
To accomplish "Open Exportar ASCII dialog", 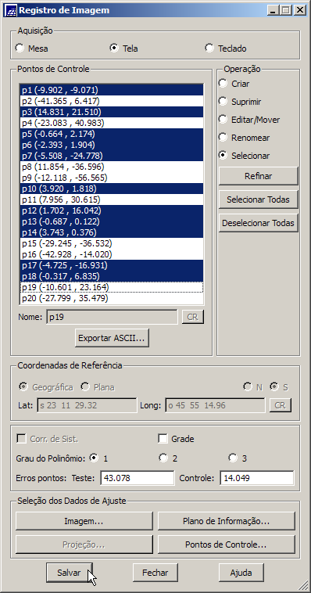I will click(112, 338).
